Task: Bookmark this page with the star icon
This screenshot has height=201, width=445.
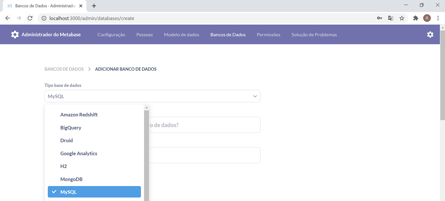Action: [402, 18]
